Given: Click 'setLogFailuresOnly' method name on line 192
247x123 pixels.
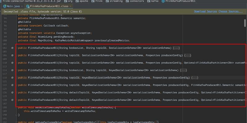Looking at the screenshot, I should [48, 122].
